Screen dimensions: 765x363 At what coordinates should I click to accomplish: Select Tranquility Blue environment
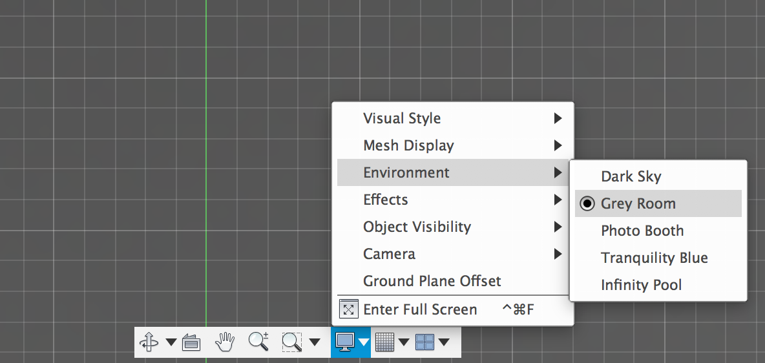point(654,258)
